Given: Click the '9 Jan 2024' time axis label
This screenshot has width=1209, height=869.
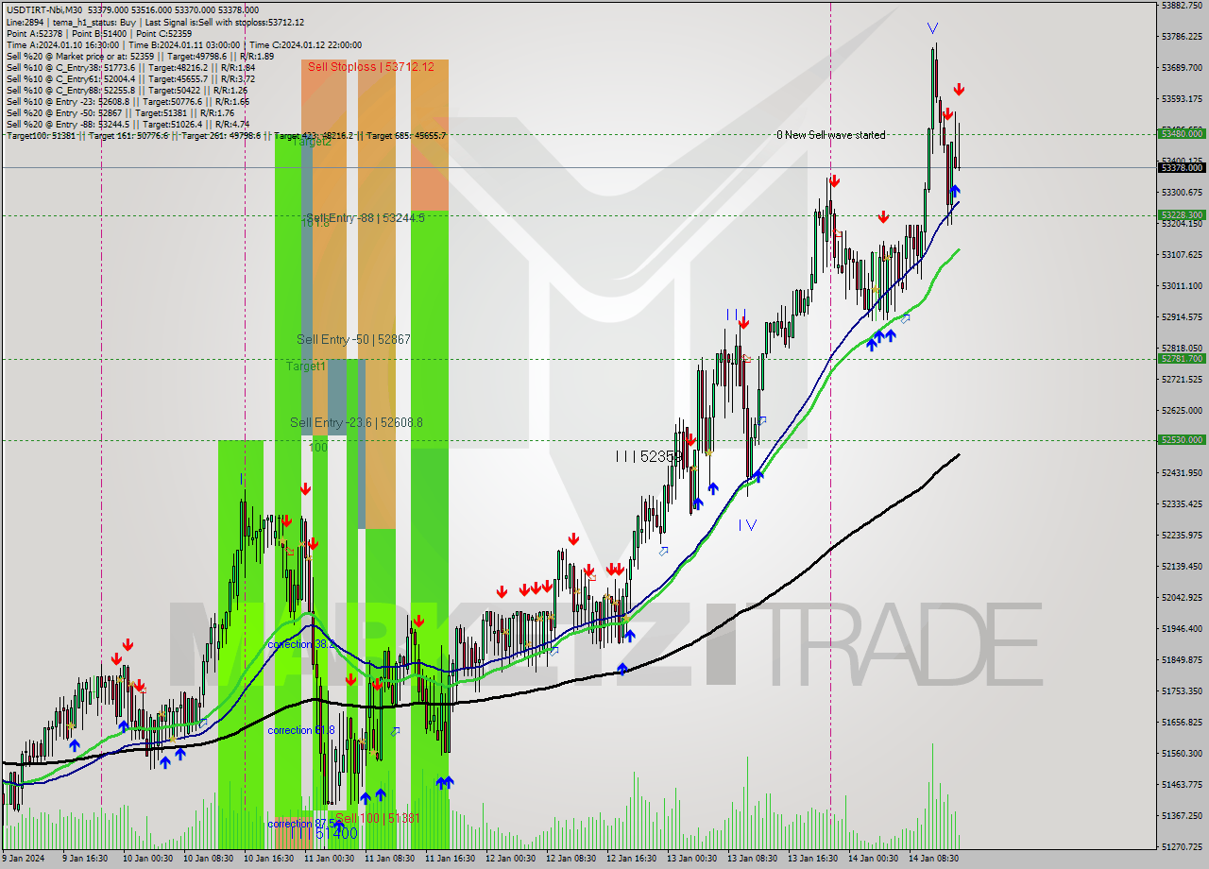Looking at the screenshot, I should click(x=23, y=859).
